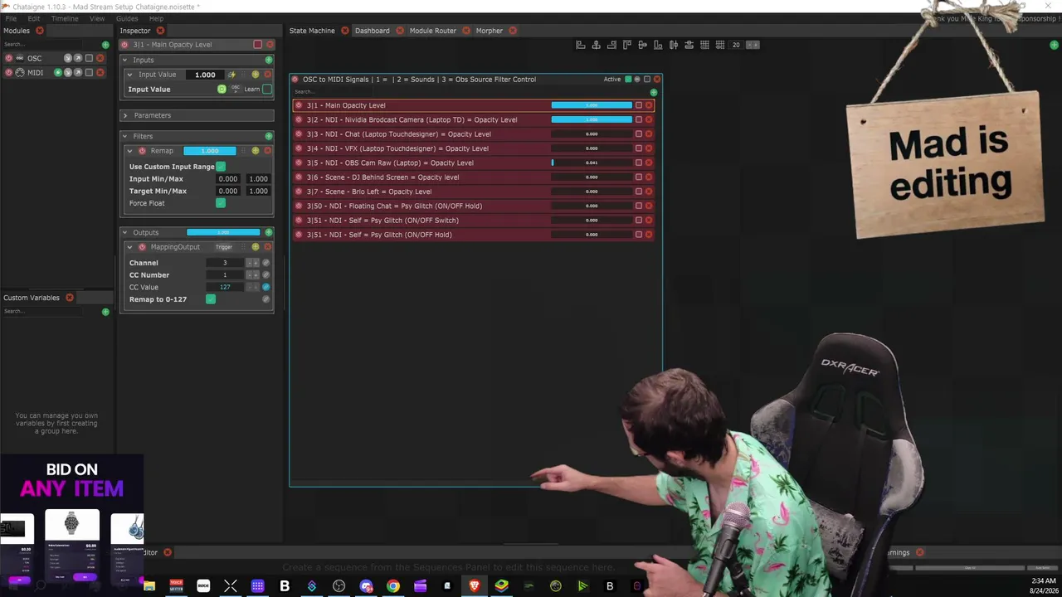Toggle the Active state checkbox
1062x597 pixels.
[628, 80]
